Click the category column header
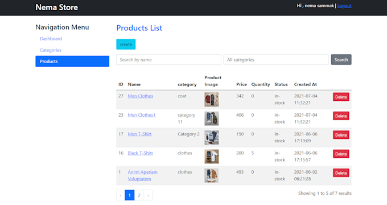This screenshot has height=205, width=387. tap(187, 84)
